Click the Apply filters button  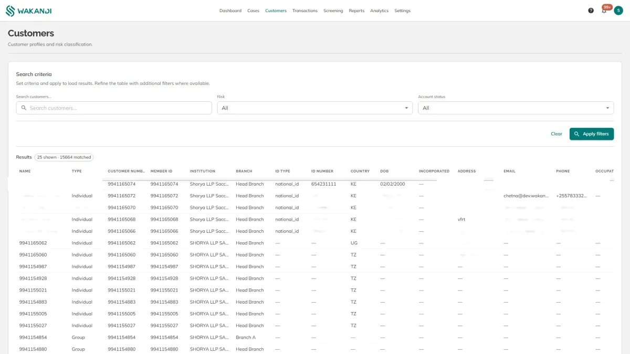[592, 134]
